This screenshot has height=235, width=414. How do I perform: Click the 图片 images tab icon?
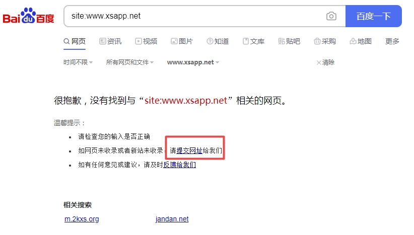click(174, 41)
